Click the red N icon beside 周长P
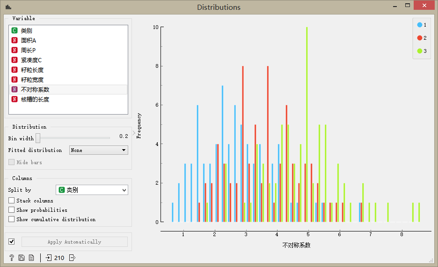This screenshot has width=438, height=267. click(15, 50)
